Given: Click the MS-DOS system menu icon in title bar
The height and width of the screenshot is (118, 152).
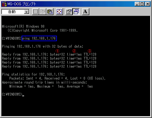Looking at the screenshot, I should click(4, 4).
